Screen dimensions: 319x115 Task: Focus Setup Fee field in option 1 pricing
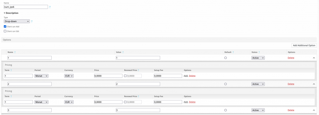click(168, 76)
